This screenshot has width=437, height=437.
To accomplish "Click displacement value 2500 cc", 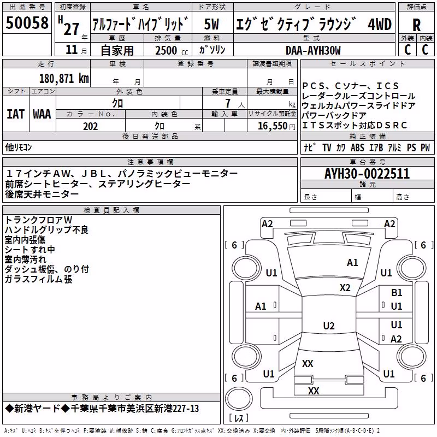I will [172, 50].
